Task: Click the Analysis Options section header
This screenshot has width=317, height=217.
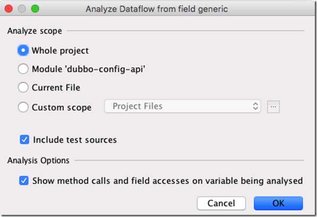Action: point(38,160)
